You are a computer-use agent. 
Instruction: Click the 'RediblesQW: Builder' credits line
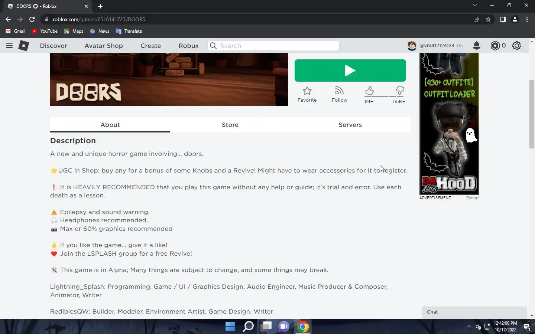[x=162, y=311]
